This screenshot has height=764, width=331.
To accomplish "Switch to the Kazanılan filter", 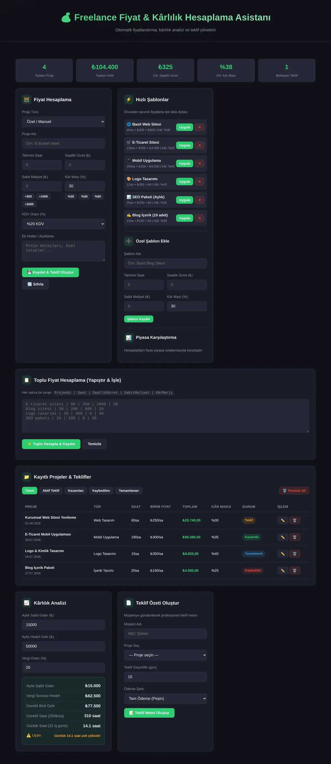I will click(76, 490).
